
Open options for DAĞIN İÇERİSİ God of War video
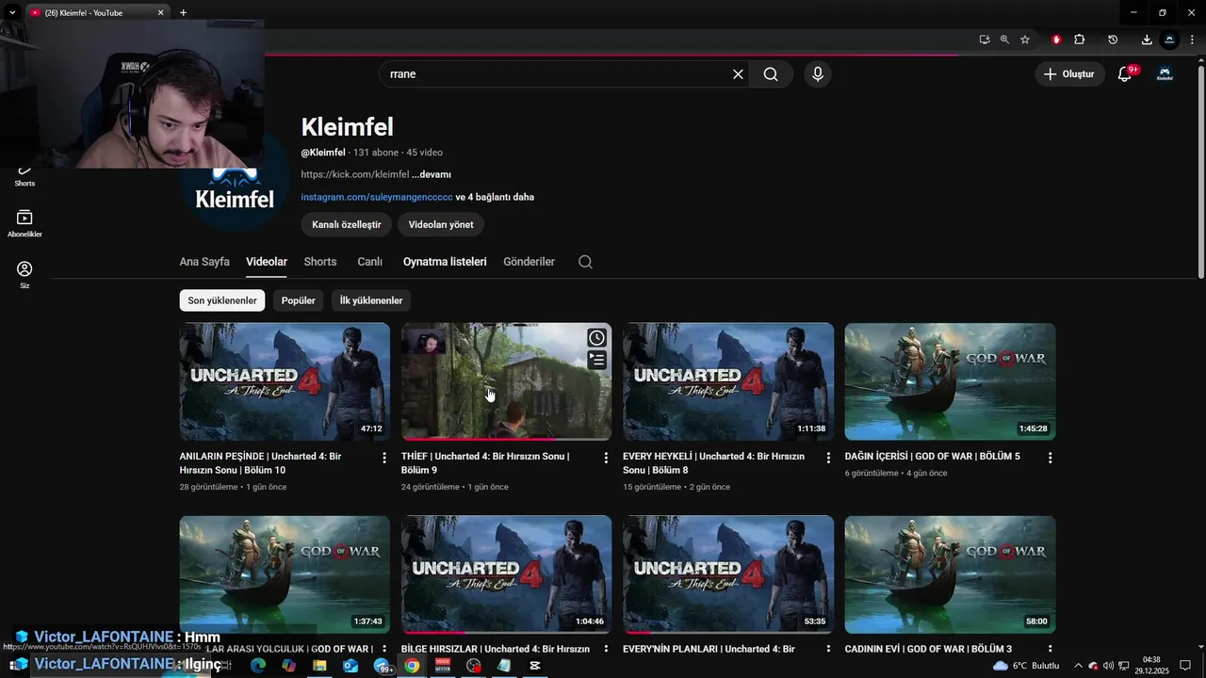(1050, 458)
